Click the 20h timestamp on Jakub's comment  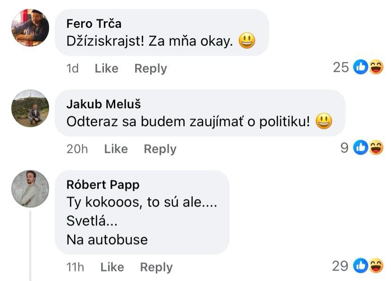tap(77, 149)
